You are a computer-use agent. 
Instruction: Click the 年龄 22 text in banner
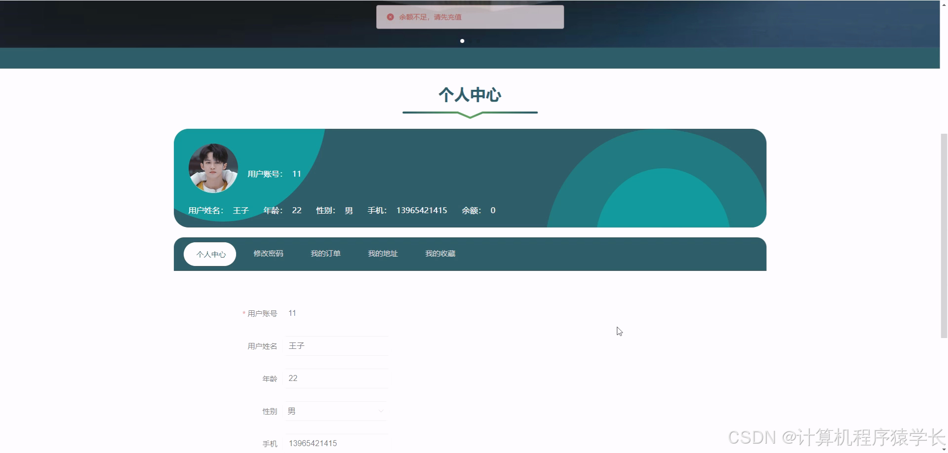[282, 210]
